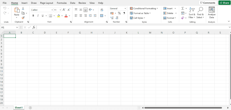Expand the Insert cells dropdown arrow
This screenshot has width=231, height=110.
coord(175,8)
